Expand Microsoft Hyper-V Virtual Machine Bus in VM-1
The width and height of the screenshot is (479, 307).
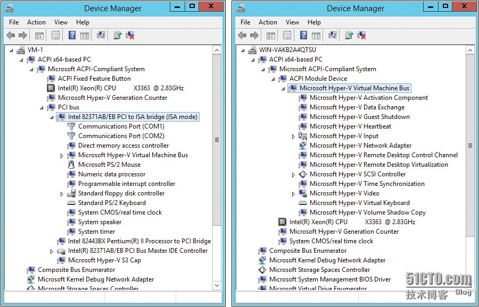[x=62, y=156]
